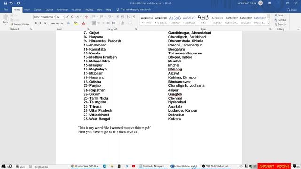Click the Find button

tap(279, 15)
